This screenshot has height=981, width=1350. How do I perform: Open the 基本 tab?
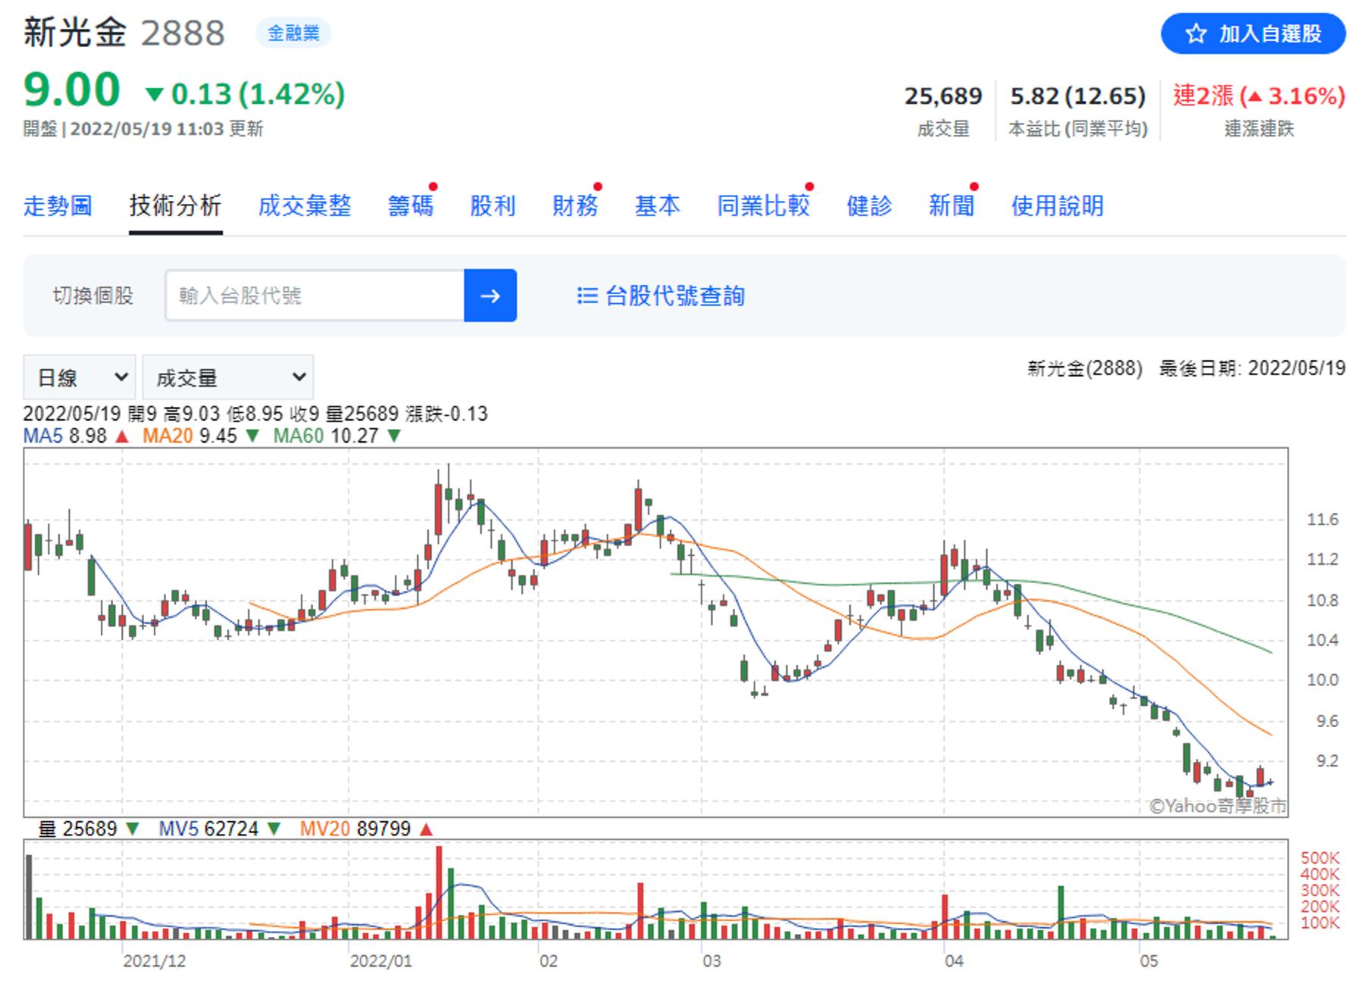(x=657, y=205)
